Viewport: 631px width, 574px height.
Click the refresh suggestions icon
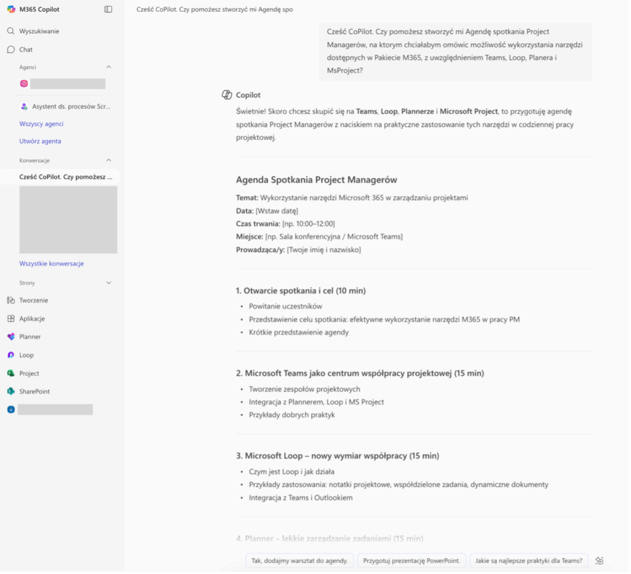tap(599, 560)
